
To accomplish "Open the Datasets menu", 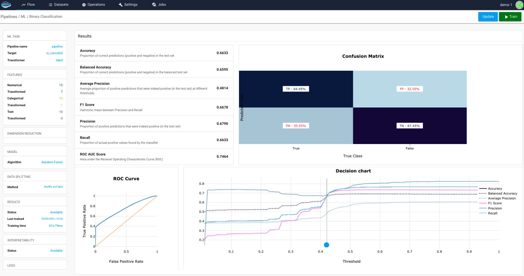I will [x=59, y=5].
